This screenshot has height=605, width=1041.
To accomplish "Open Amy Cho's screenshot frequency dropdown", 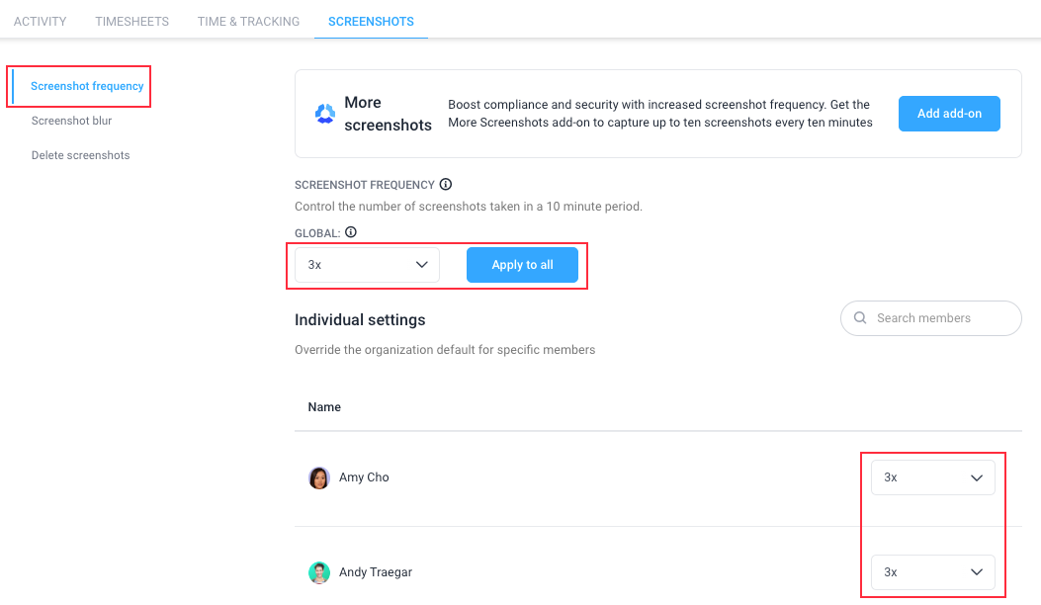I will 933,477.
